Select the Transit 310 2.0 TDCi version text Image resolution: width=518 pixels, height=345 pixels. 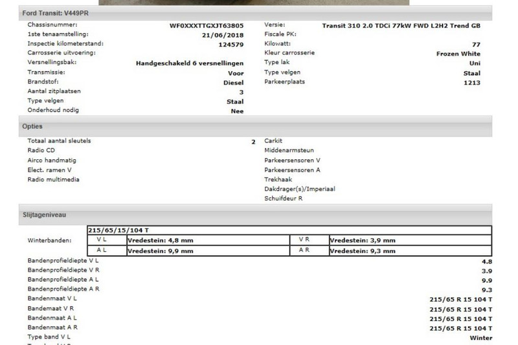click(401, 25)
